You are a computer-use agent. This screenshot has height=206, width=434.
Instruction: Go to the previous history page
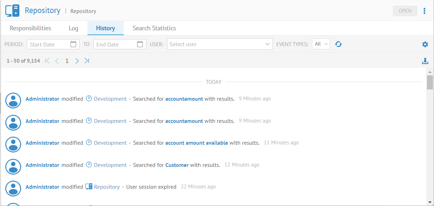57,61
